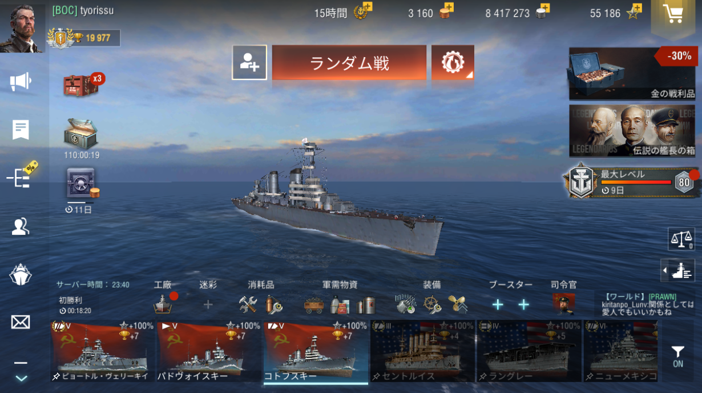Toggle the ship filter ON button

pyautogui.click(x=677, y=356)
